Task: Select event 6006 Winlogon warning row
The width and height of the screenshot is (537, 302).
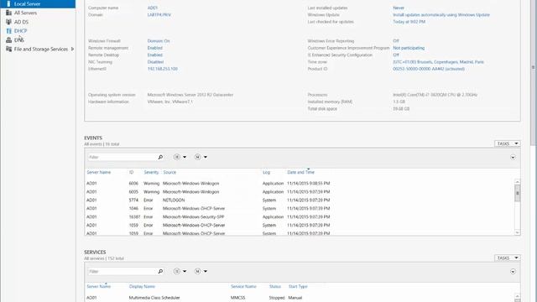Action: (x=300, y=184)
